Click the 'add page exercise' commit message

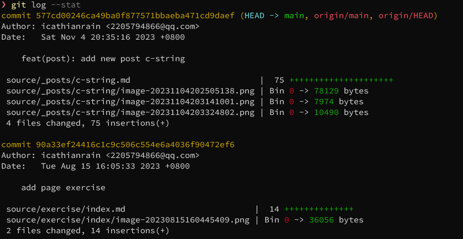click(x=63, y=188)
